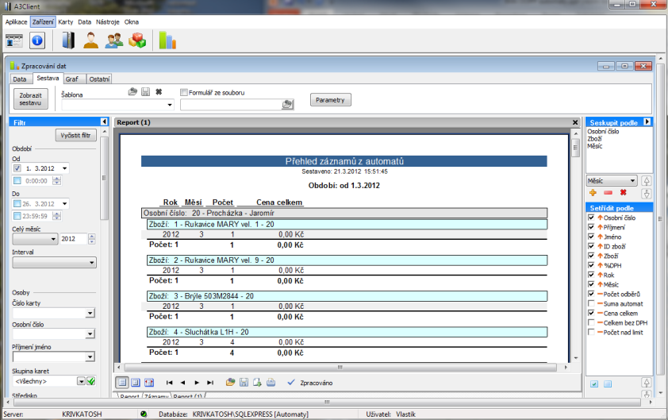Load template icon next to Šablona
Image resolution: width=668 pixels, height=420 pixels.
coord(132,91)
